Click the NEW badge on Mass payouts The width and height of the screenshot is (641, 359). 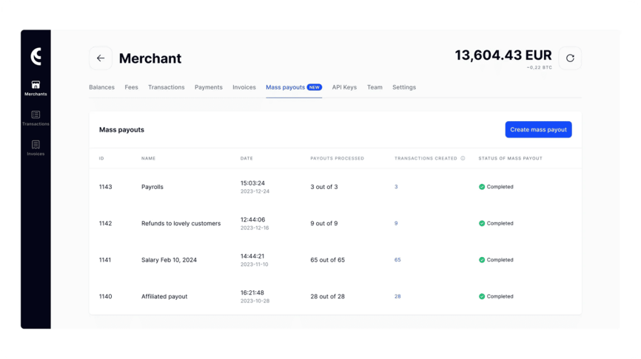[x=315, y=87]
